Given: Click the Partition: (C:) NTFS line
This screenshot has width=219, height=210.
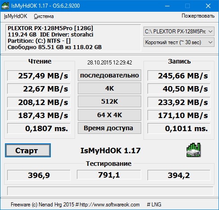Looking at the screenshot, I should tap(39, 41).
